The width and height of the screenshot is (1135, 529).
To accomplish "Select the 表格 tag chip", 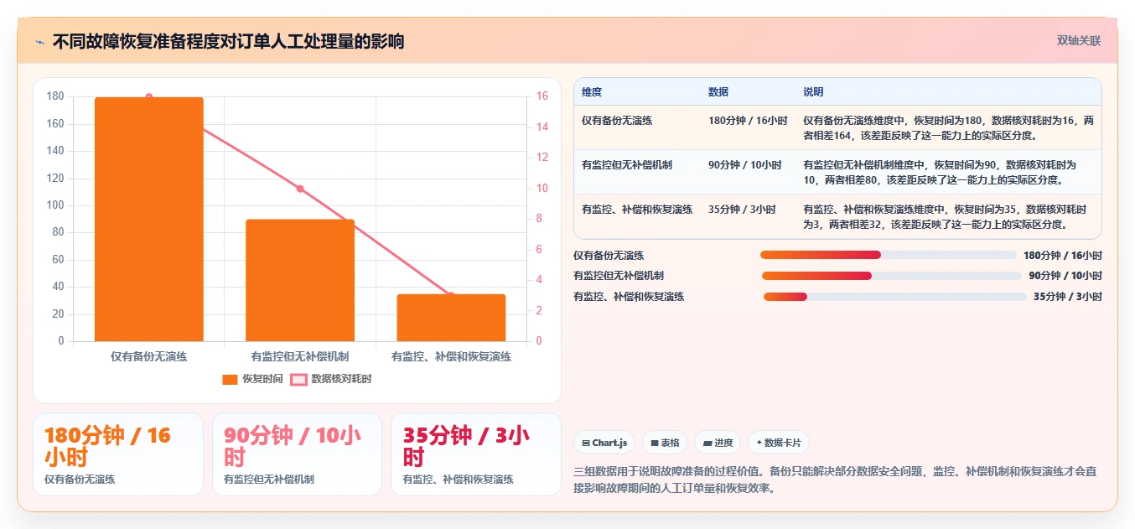I will [x=665, y=443].
